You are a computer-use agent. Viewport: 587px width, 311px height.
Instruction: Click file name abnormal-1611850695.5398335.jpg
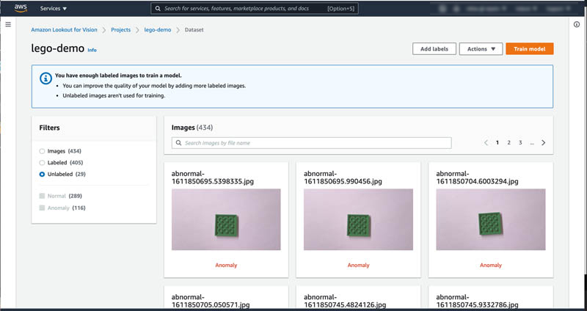(x=213, y=178)
